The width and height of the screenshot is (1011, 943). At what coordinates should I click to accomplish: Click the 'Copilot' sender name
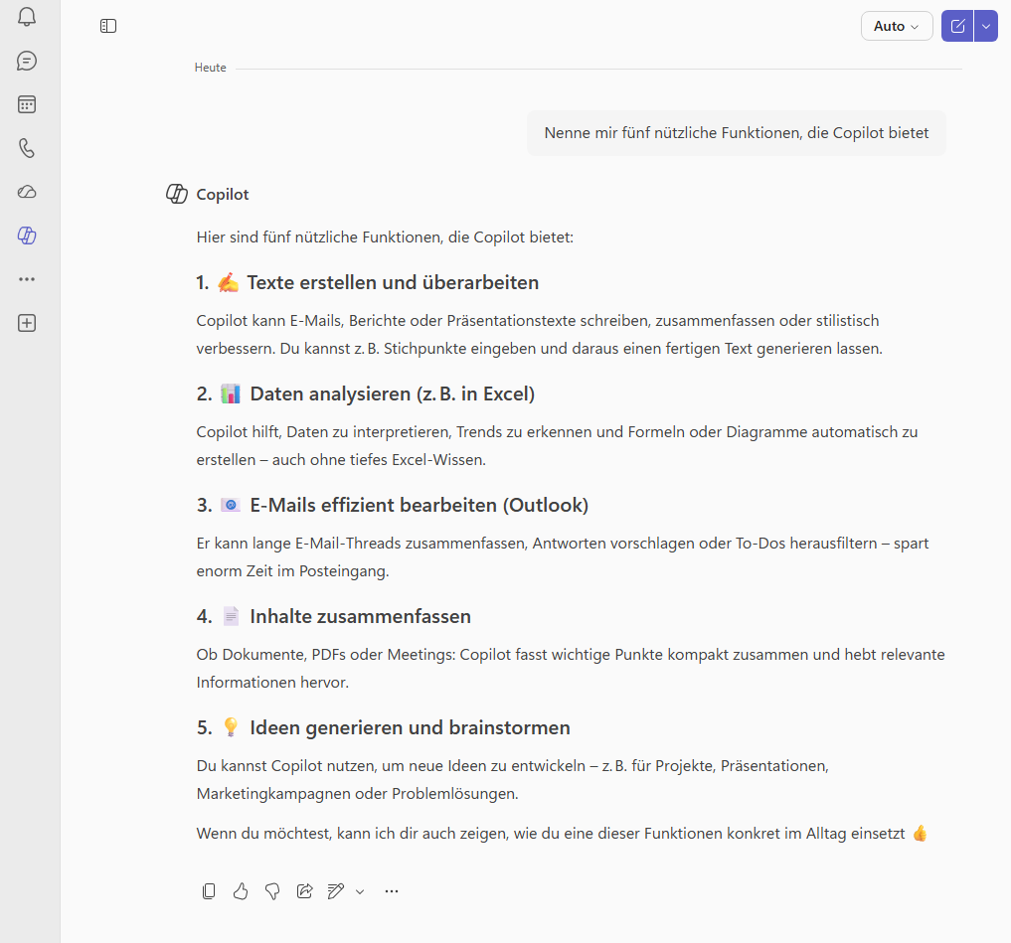[223, 194]
